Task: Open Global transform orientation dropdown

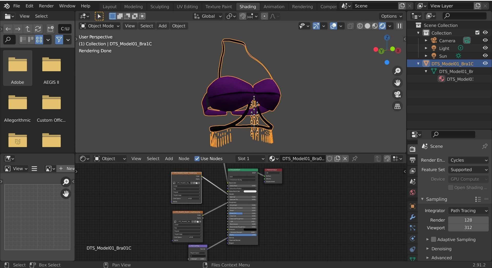Action: [x=208, y=16]
